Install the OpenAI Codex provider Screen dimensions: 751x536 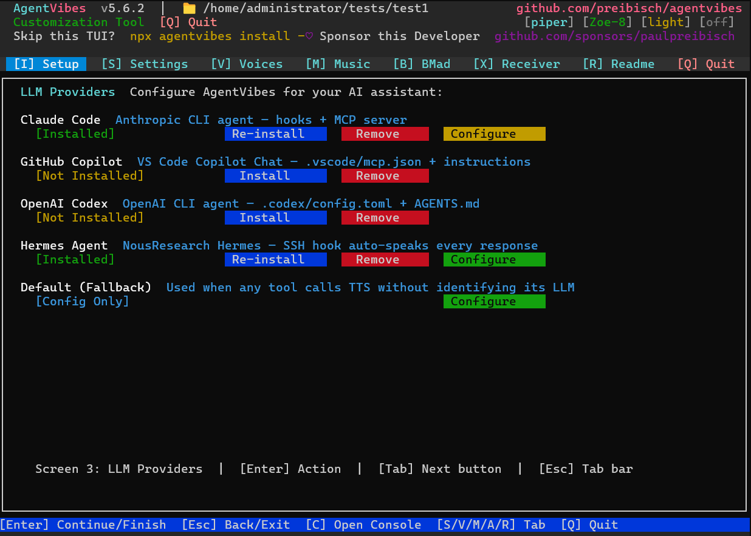[276, 217]
